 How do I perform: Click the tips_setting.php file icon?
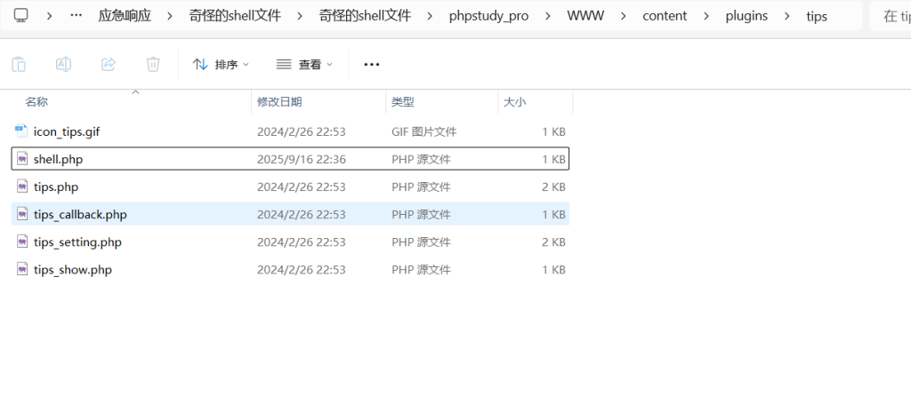pos(22,242)
